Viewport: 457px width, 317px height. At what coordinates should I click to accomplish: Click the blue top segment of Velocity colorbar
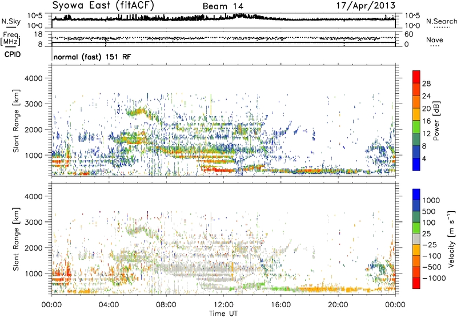click(x=416, y=195)
